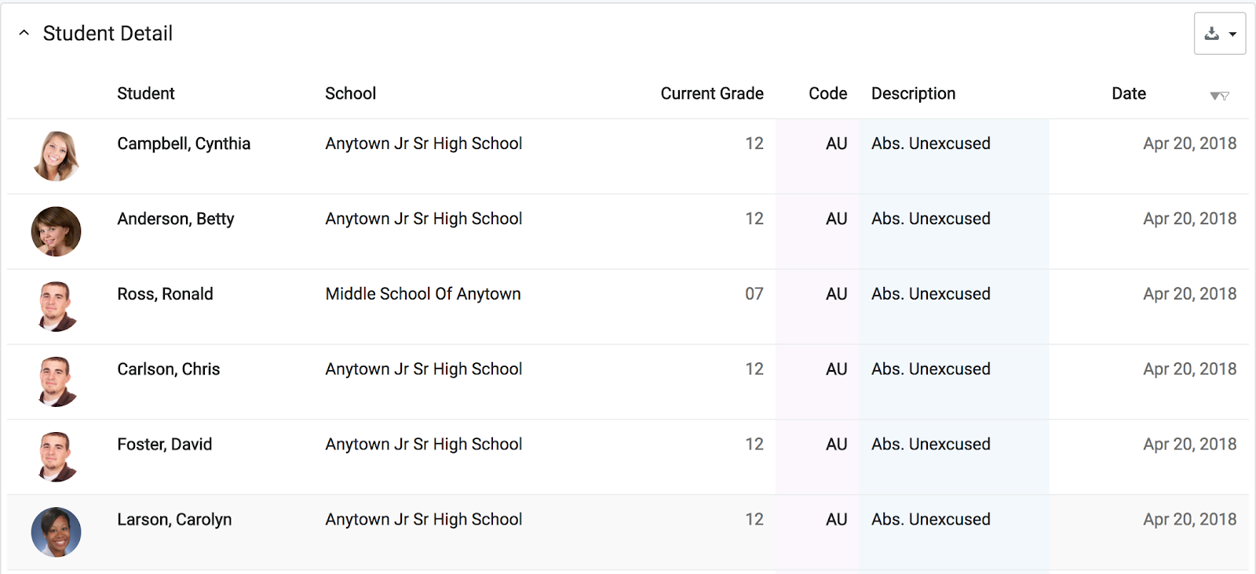
Task: Click the Current Grade column header
Action: coord(712,93)
